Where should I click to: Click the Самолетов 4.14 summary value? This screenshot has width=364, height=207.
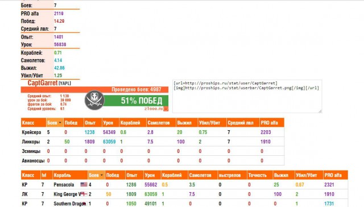(58, 60)
